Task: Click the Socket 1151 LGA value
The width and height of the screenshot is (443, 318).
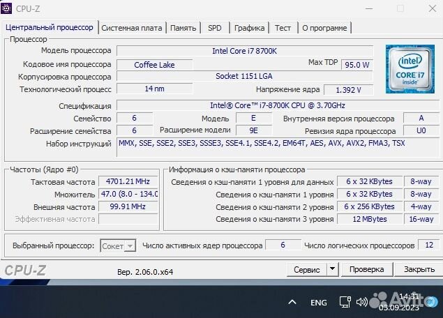Action: (245, 76)
